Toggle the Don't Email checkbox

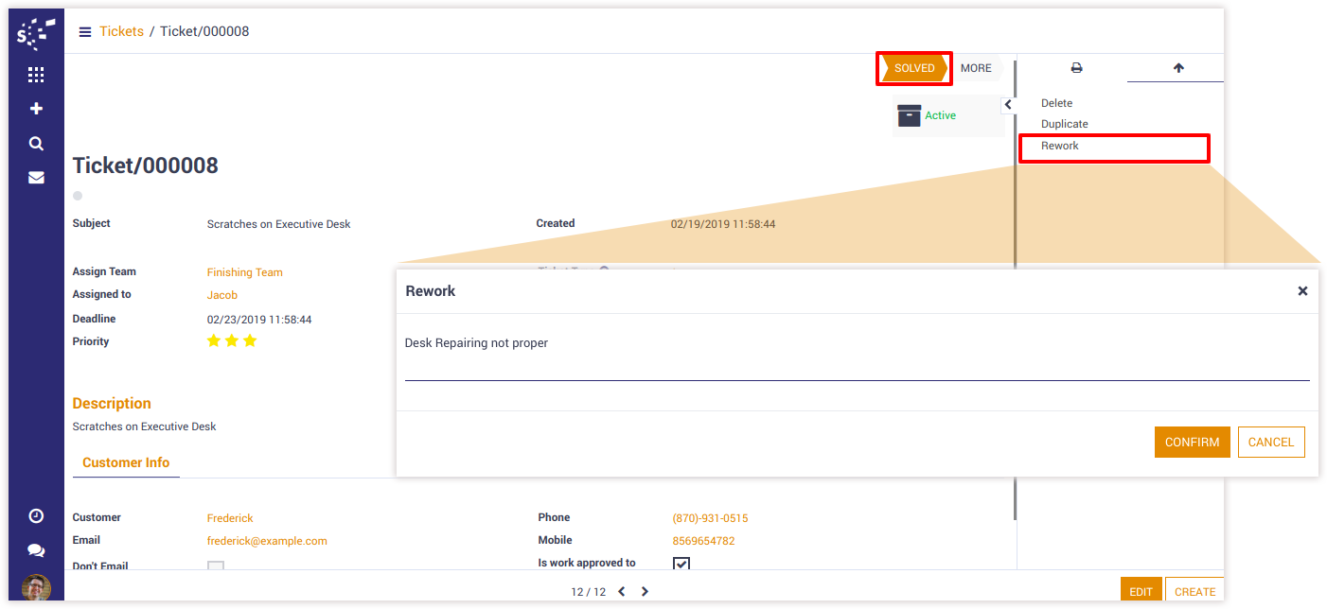point(216,567)
